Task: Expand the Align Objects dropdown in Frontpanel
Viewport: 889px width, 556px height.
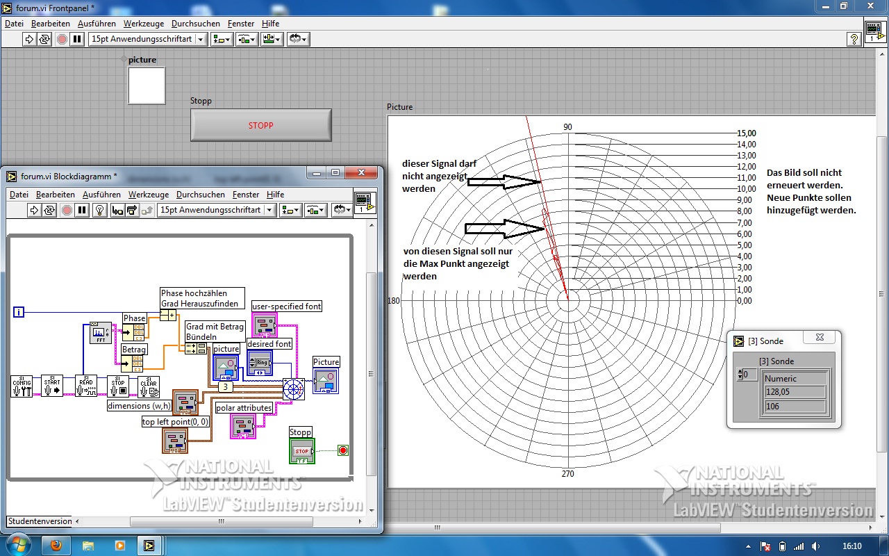Action: click(x=222, y=40)
